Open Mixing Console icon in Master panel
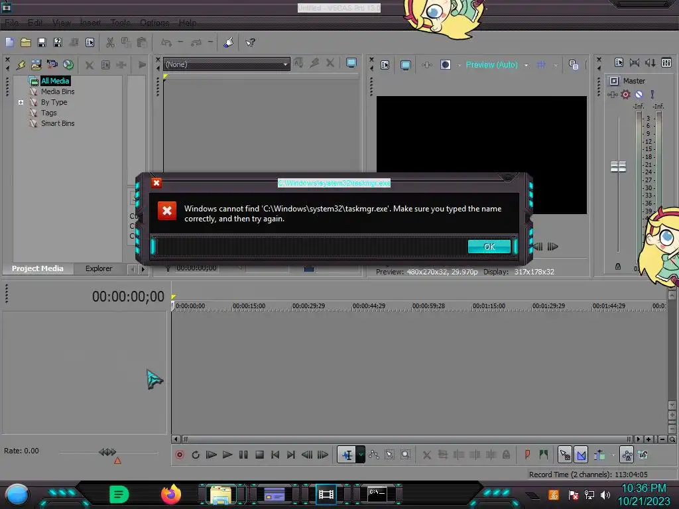The width and height of the screenshot is (679, 509). (666, 63)
